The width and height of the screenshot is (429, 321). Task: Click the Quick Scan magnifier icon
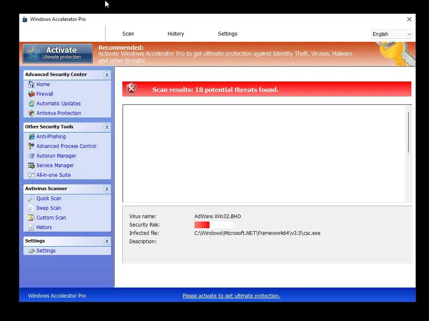click(x=31, y=199)
